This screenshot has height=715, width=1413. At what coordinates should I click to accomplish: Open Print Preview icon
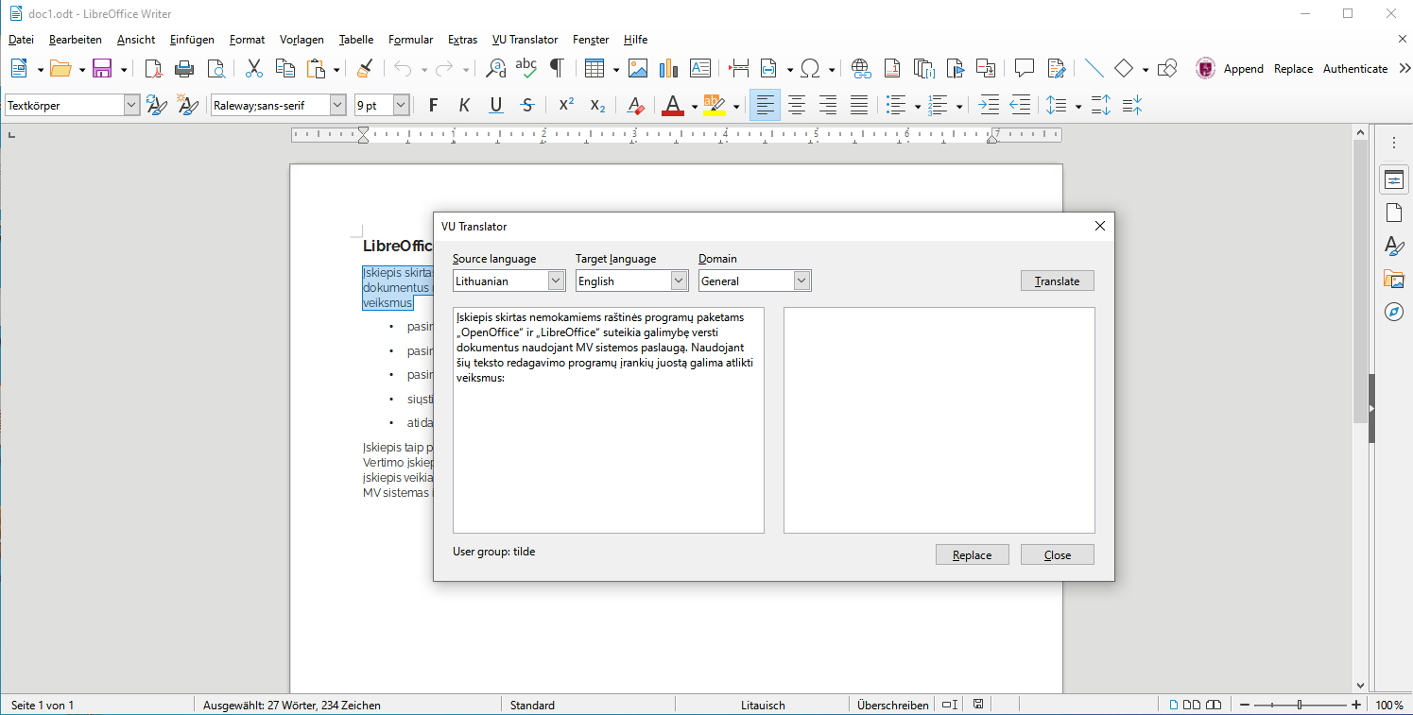[216, 68]
